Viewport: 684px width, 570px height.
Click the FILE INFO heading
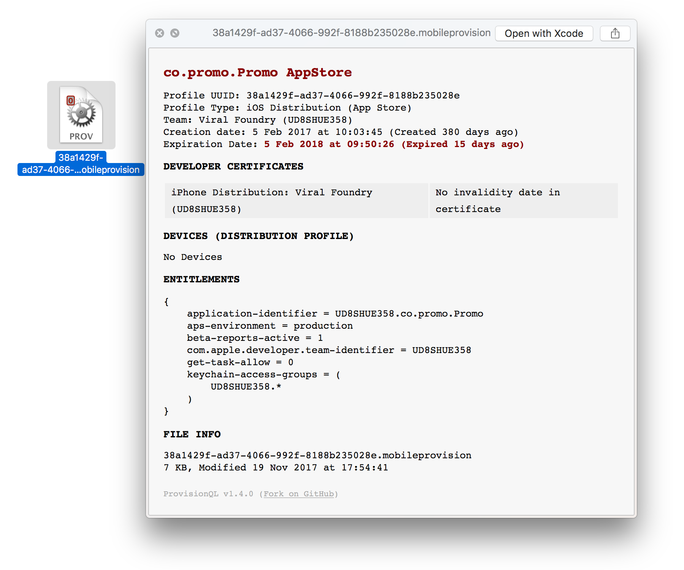point(192,434)
